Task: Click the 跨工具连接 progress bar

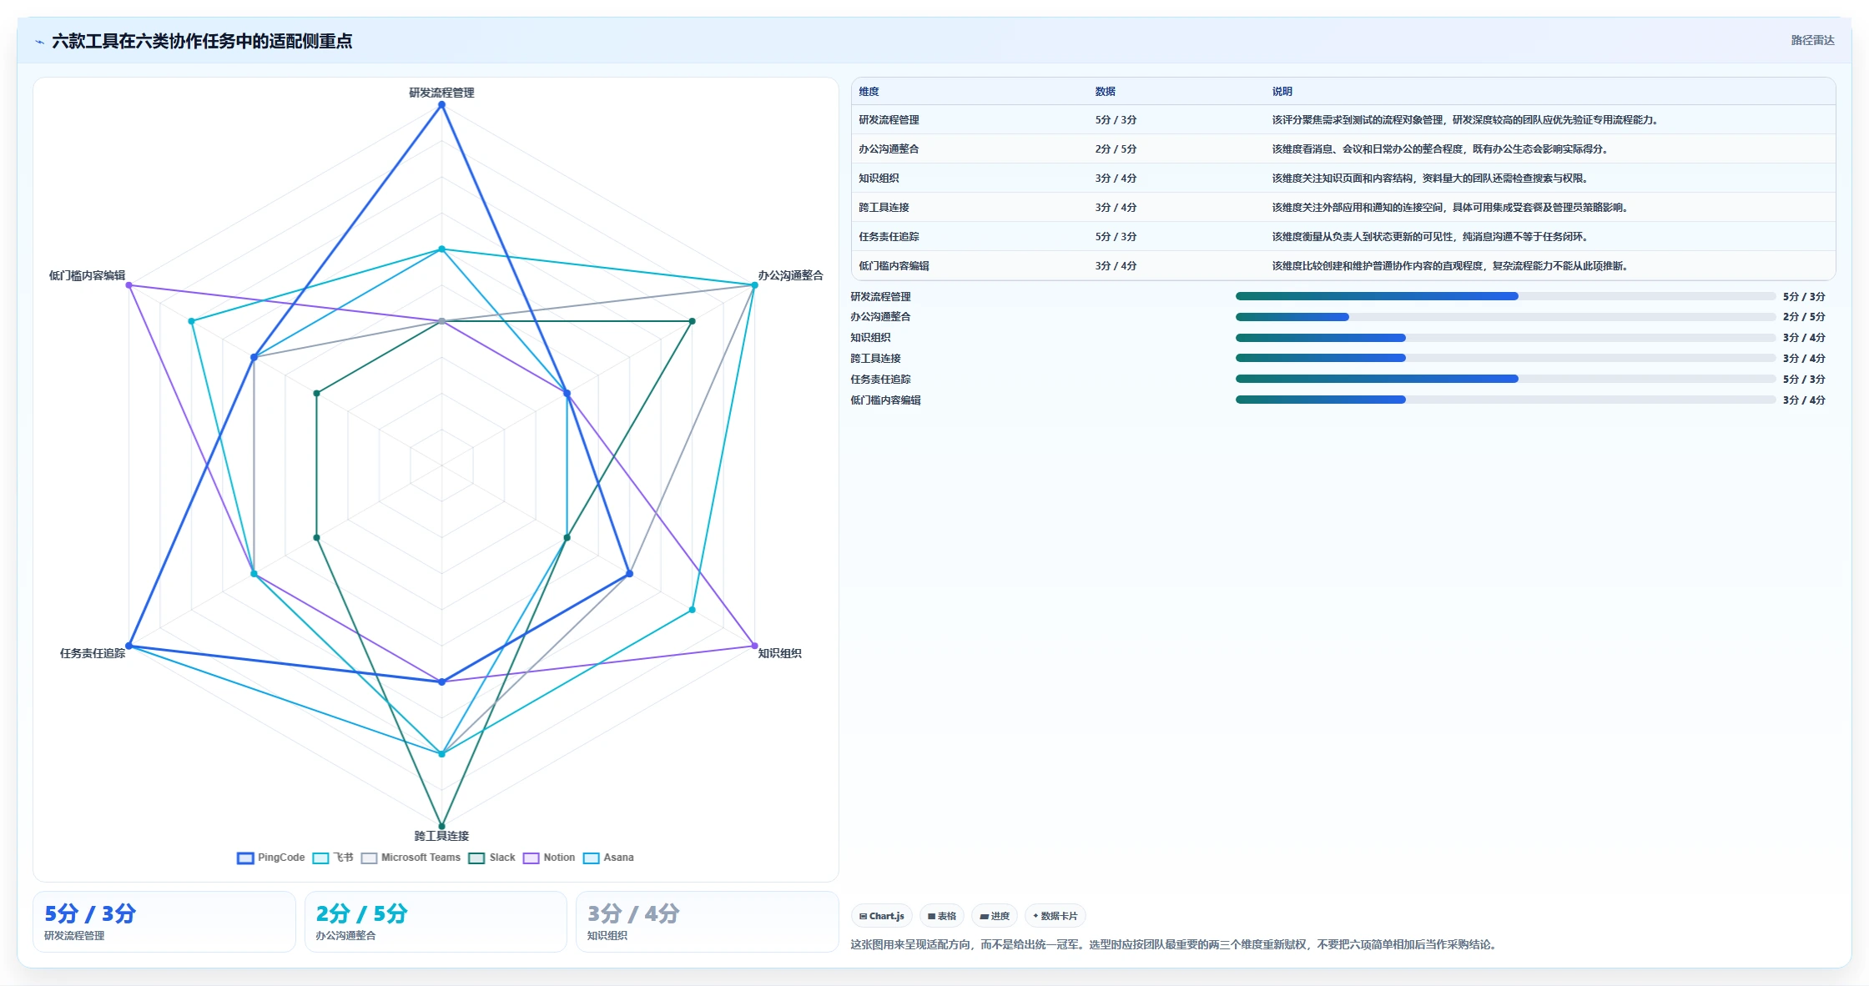Action: tap(1505, 358)
